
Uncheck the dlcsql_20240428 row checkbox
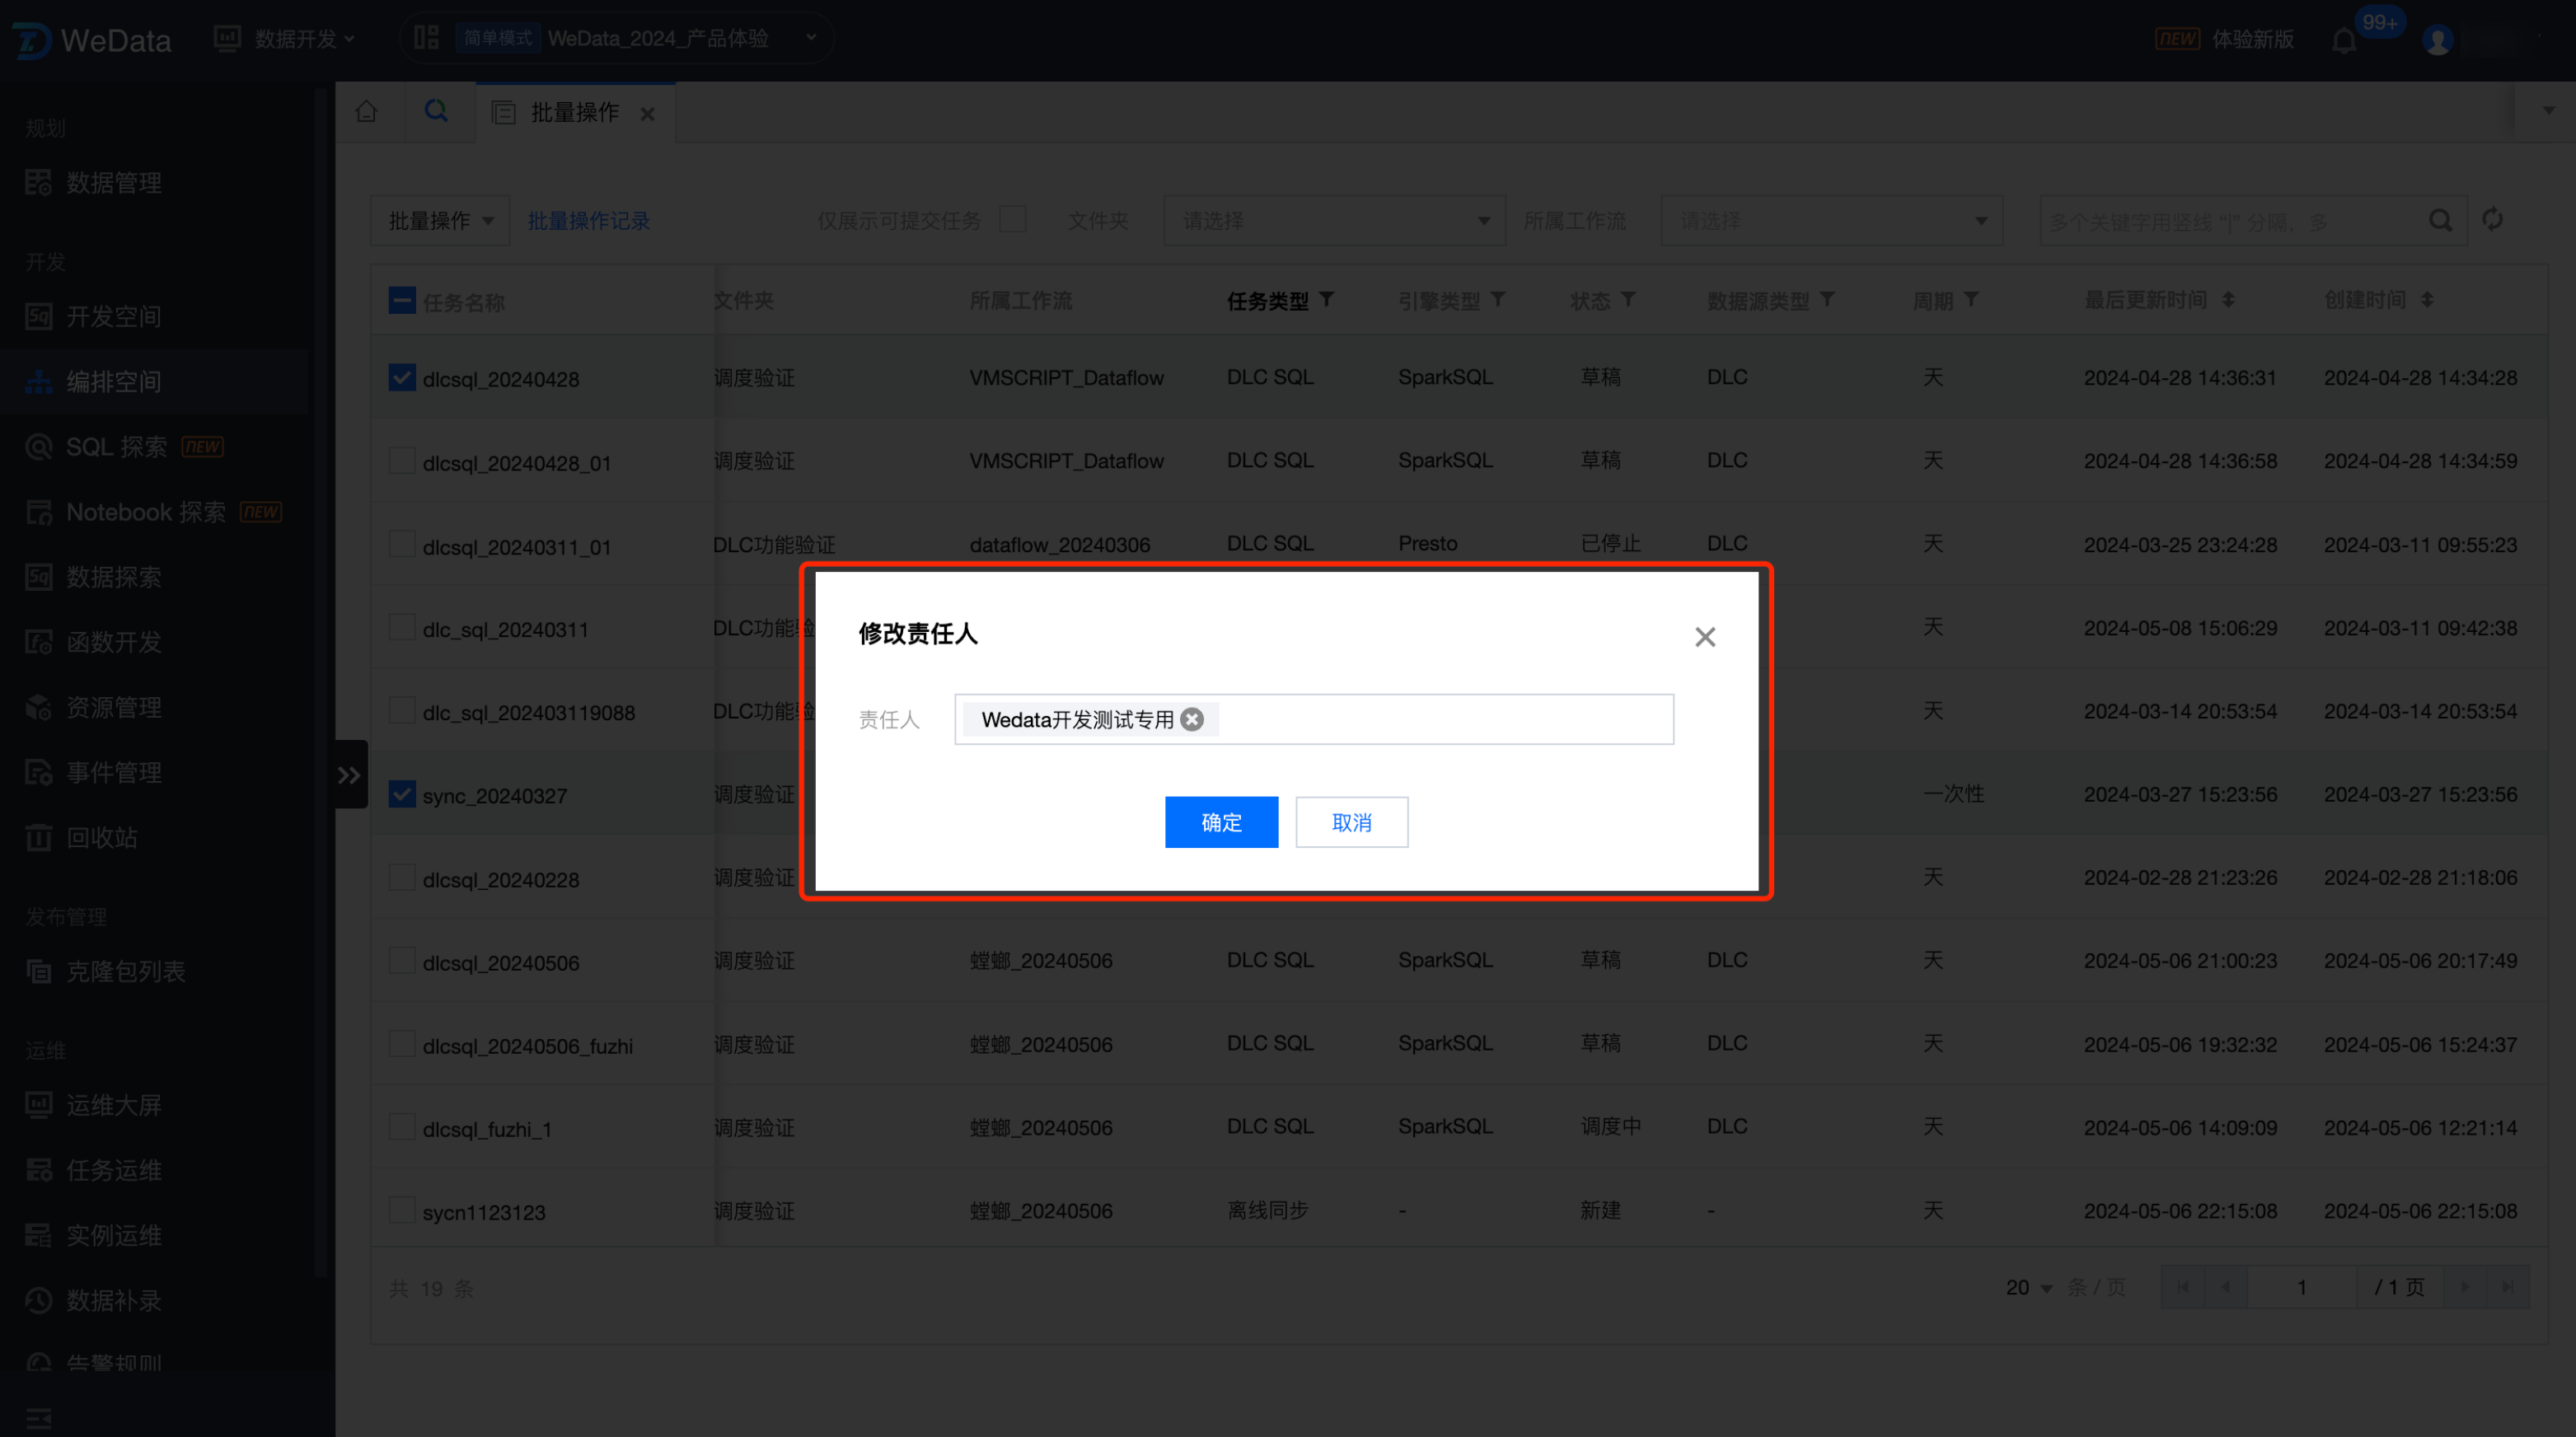(x=401, y=378)
